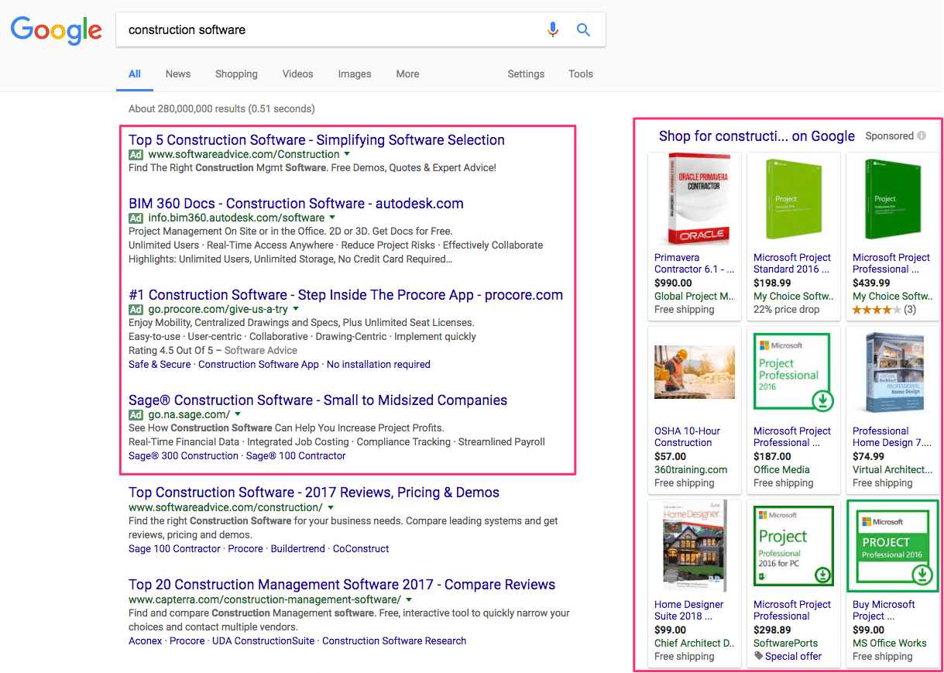This screenshot has width=944, height=673.
Task: Click the "22% price drop" label
Action: point(786,310)
